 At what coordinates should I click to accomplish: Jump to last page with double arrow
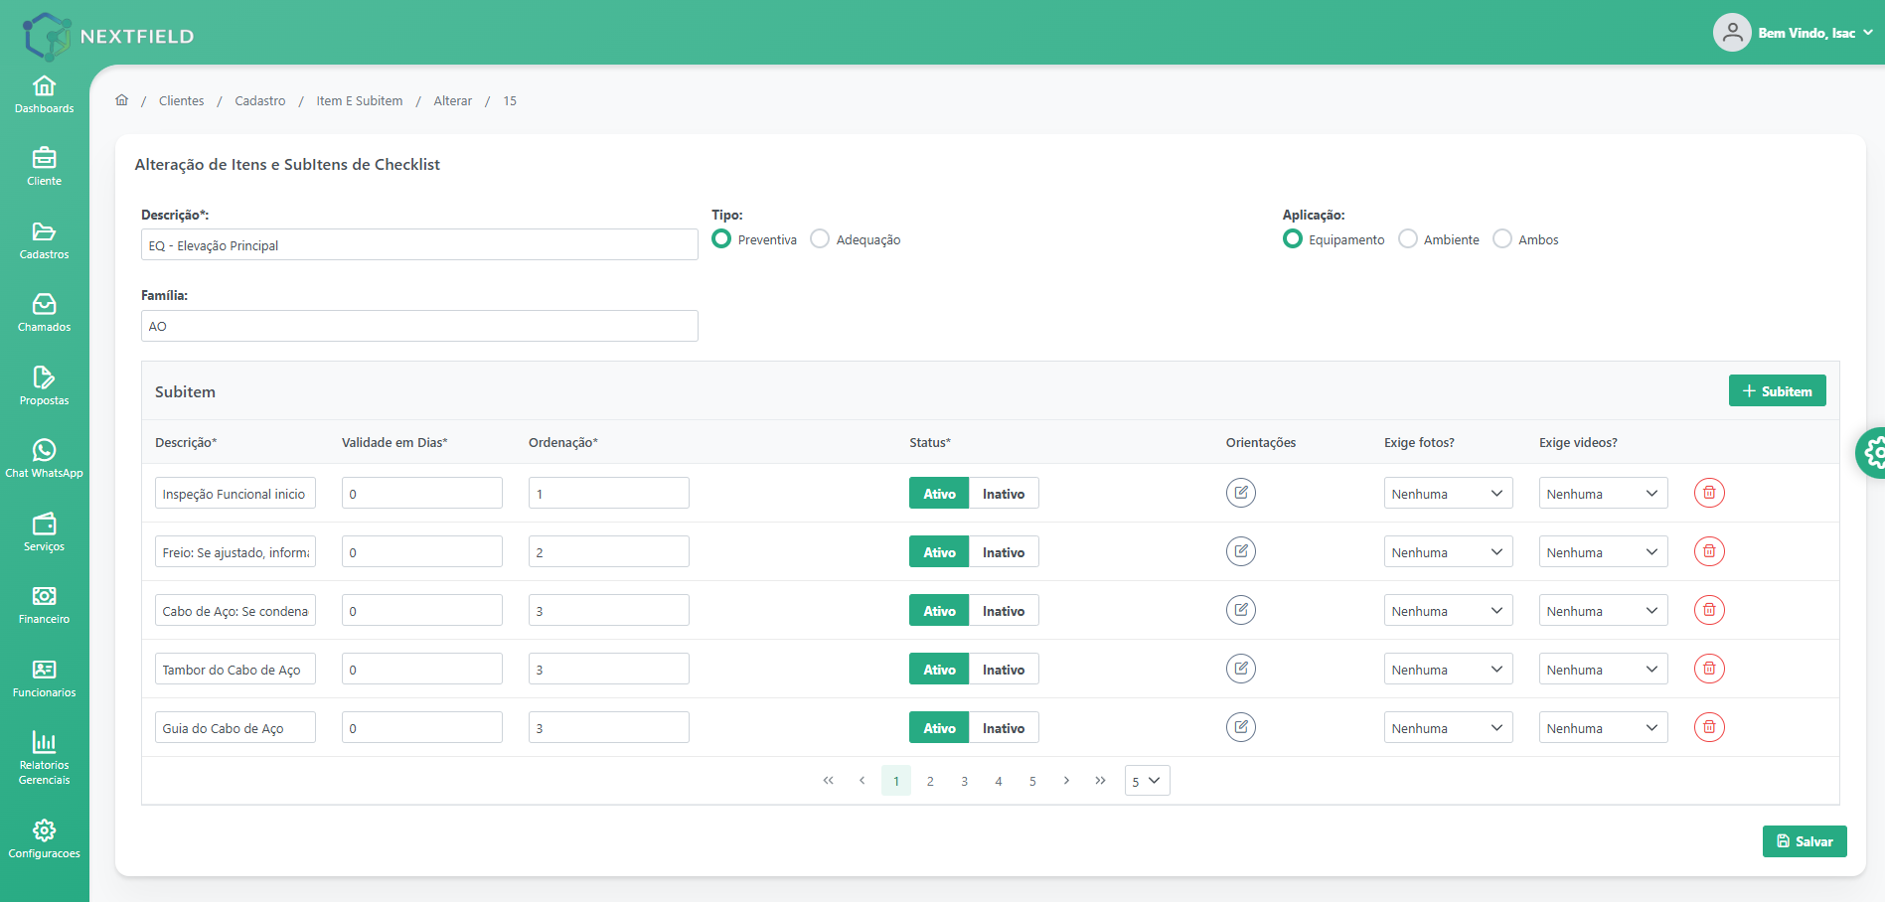pos(1100,781)
